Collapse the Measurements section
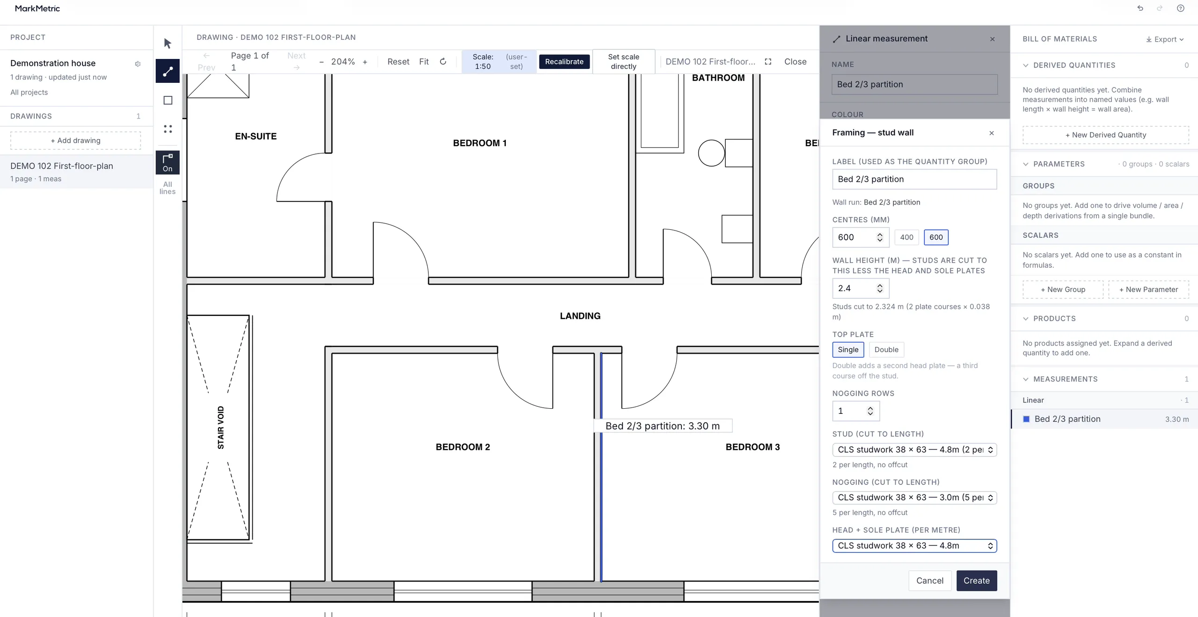 [1026, 379]
